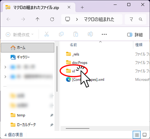Click the Edge icon of [Content_Types].xml
Screen dimensions: 150x139
(x=68, y=79)
